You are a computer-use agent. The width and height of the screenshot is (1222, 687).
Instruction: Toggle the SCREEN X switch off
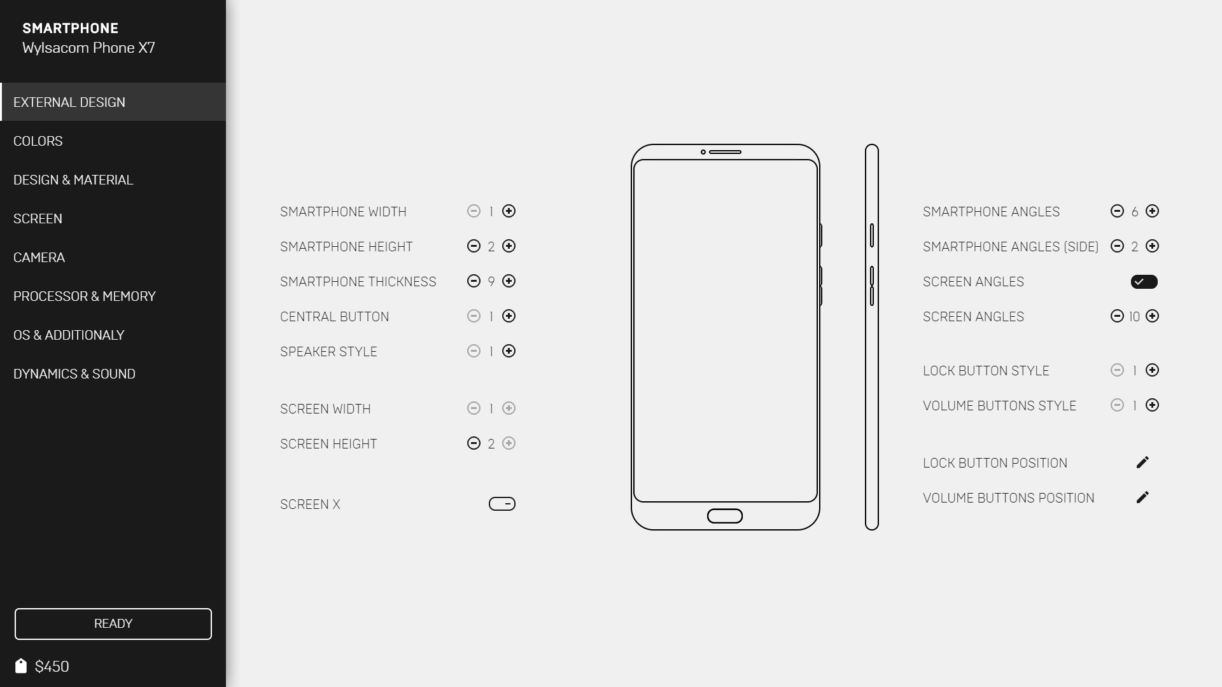(x=501, y=504)
